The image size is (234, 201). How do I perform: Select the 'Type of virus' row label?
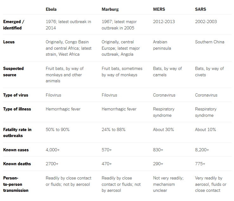coord(16,95)
